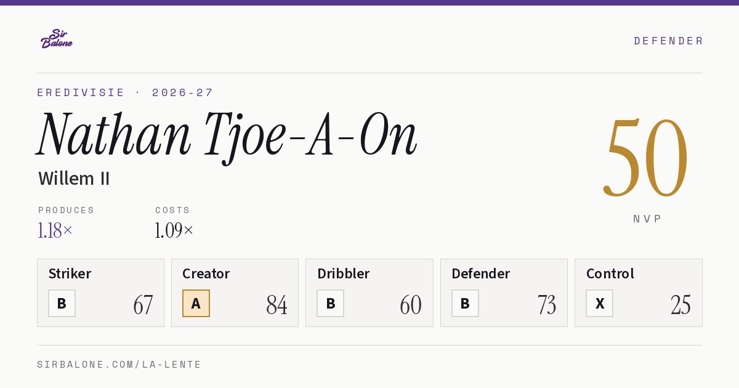Click the A grade badge in Creator card
This screenshot has height=388, width=739.
196,303
